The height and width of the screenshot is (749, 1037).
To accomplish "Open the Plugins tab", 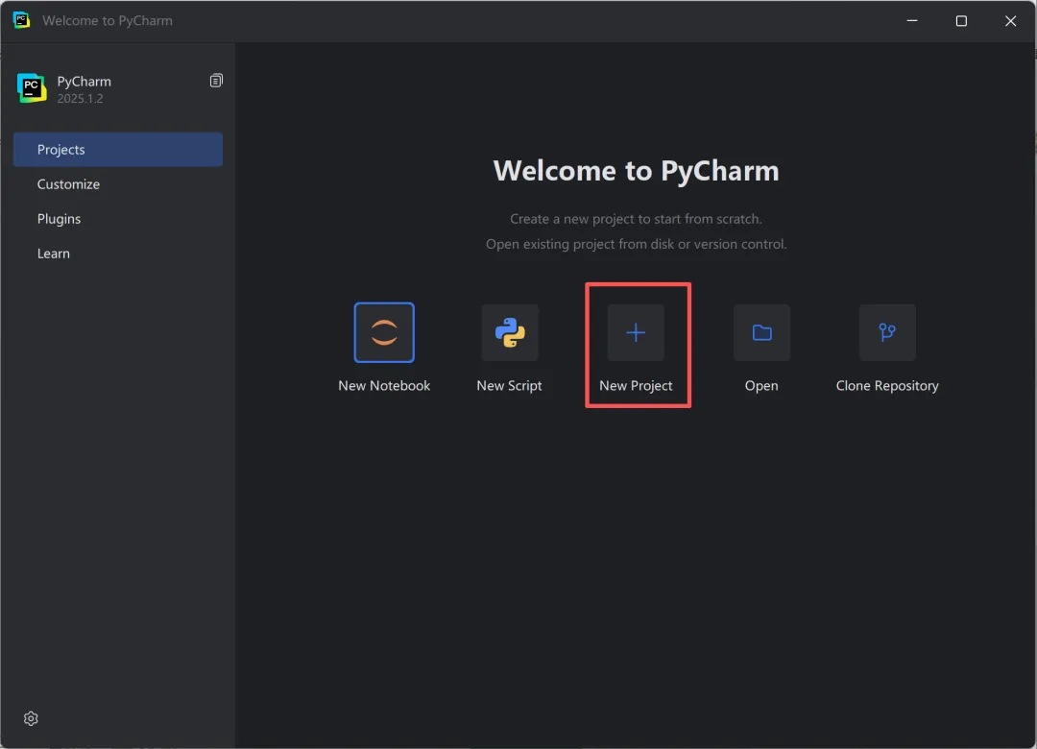I will click(x=118, y=219).
